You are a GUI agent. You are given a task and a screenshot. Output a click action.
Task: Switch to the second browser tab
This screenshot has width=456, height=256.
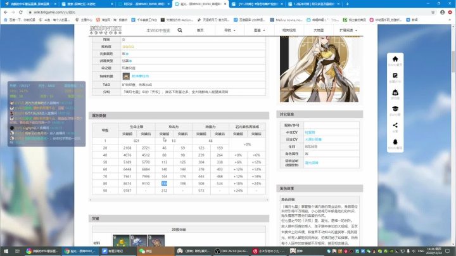tap(87, 4)
